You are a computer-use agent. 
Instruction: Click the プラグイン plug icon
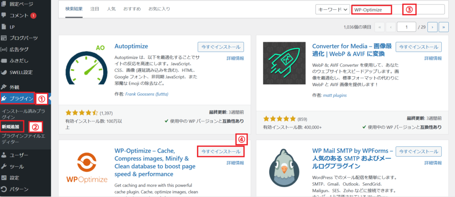(x=4, y=98)
